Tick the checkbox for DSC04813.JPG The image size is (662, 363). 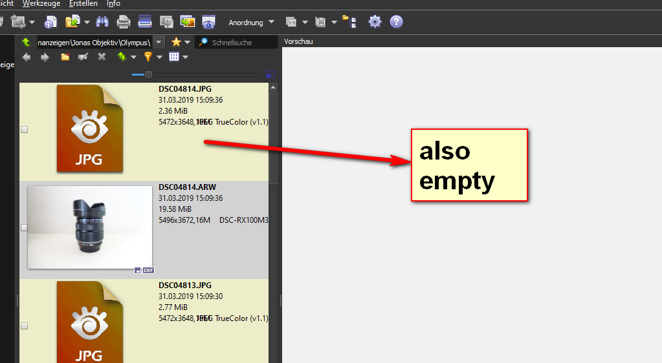pyautogui.click(x=25, y=326)
